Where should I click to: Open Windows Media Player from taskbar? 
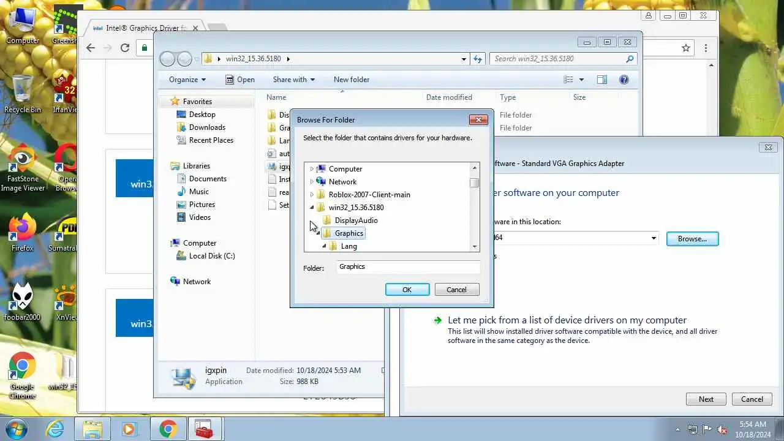coord(129,428)
